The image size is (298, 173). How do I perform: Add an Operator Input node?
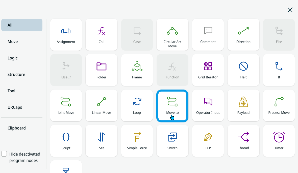[208, 105]
